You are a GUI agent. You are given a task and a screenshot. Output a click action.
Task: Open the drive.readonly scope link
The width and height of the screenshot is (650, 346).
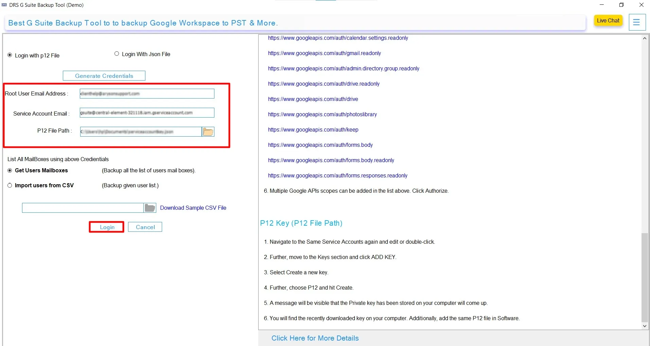tap(324, 84)
